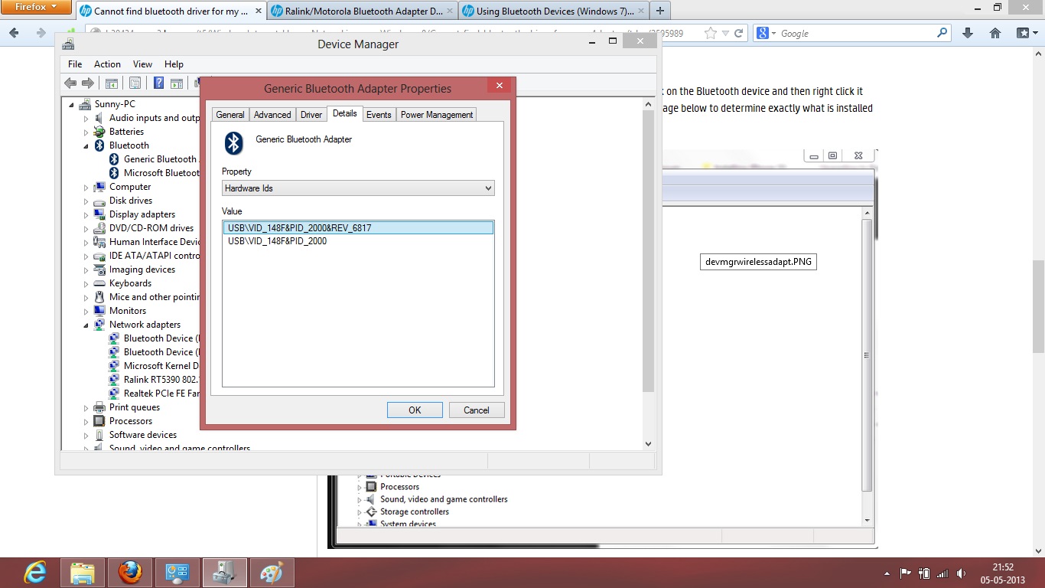The image size is (1045, 588).
Task: Collapse the Sunny-PC root node
Action: (72, 104)
